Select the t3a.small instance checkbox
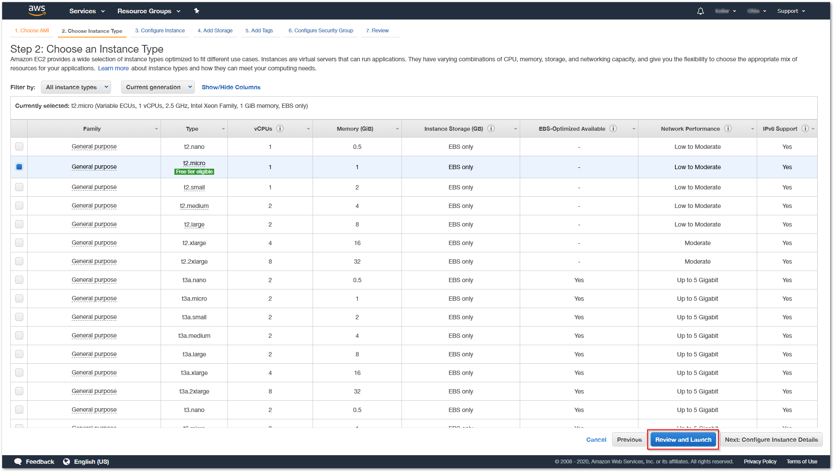Screen dimensions: 834x472 click(x=19, y=317)
